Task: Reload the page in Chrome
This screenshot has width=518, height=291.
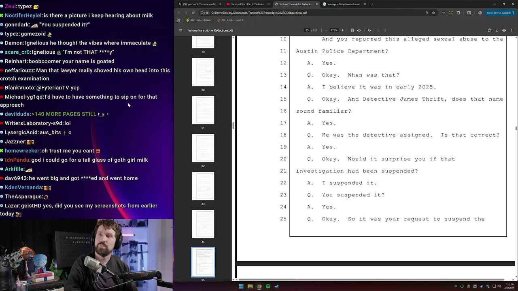Action: [x=193, y=13]
